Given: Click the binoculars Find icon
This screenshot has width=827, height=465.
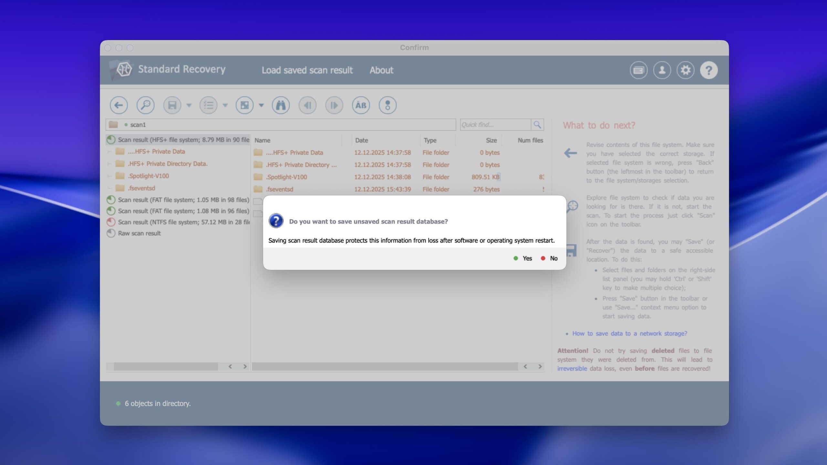Looking at the screenshot, I should click(281, 105).
